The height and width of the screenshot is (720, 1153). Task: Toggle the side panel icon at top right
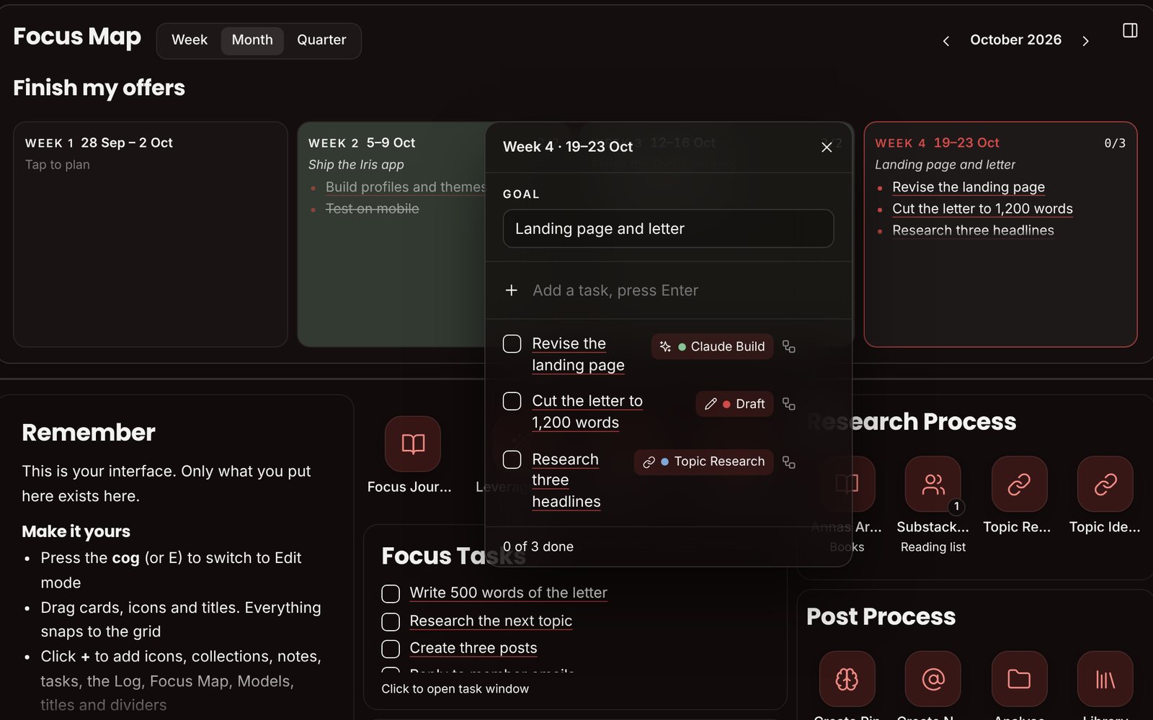coord(1130,30)
